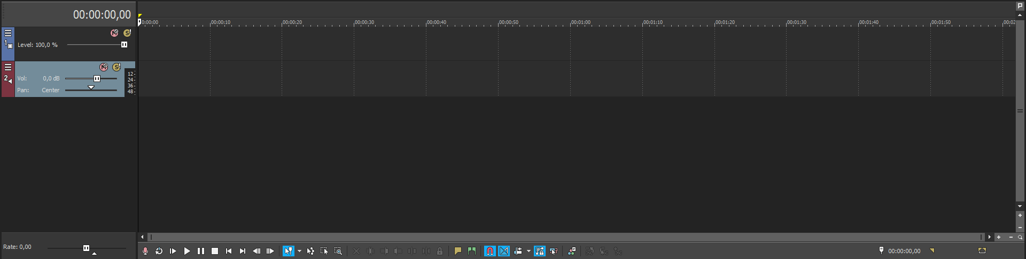Zoom out time with the horizontal minus button
1026x259 pixels.
coord(1011,237)
